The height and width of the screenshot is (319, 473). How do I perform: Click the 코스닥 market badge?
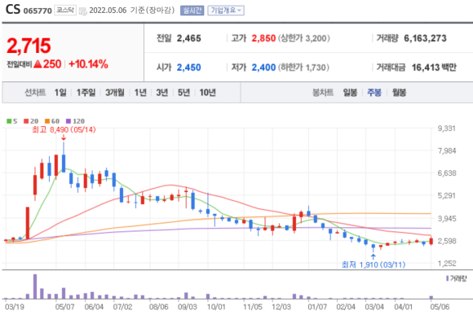65,11
